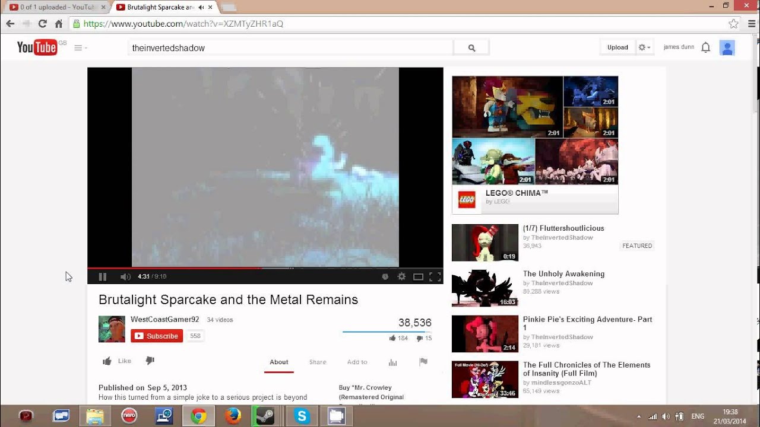Go to the browser home page

click(x=58, y=24)
